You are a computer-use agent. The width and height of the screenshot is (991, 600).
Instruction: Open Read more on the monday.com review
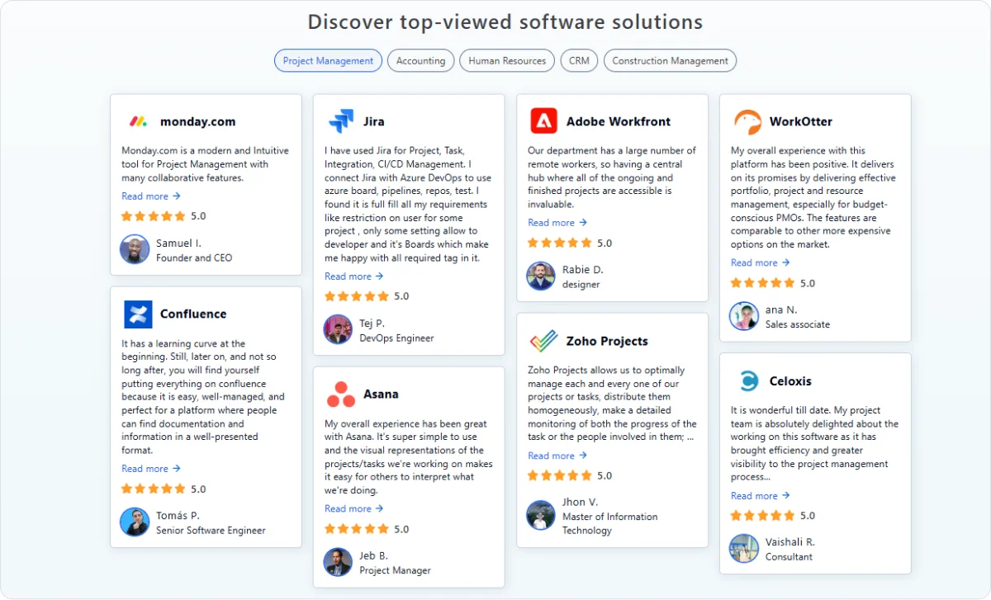click(151, 196)
